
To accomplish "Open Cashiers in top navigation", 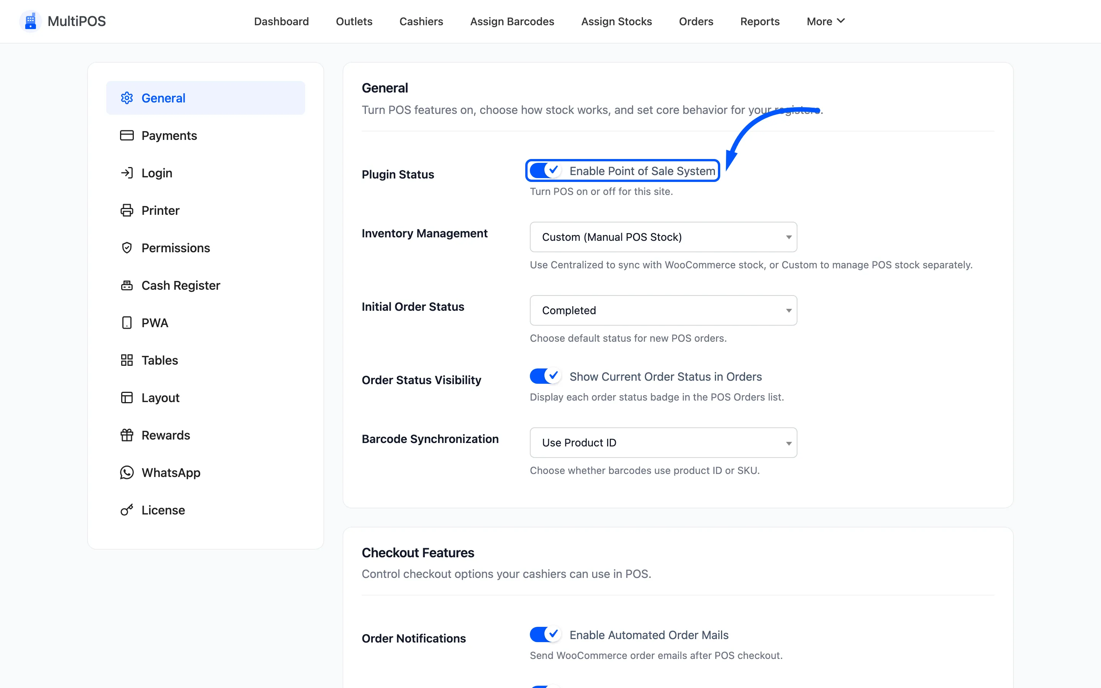I will [x=421, y=21].
